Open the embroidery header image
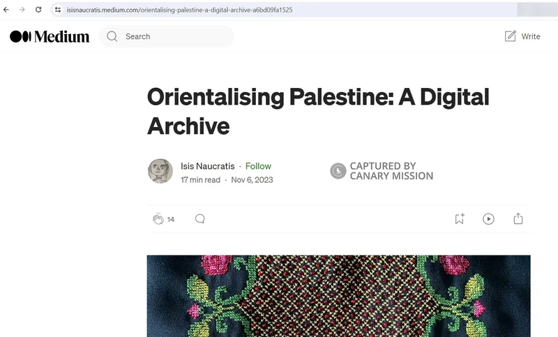This screenshot has height=337, width=558. point(338,296)
